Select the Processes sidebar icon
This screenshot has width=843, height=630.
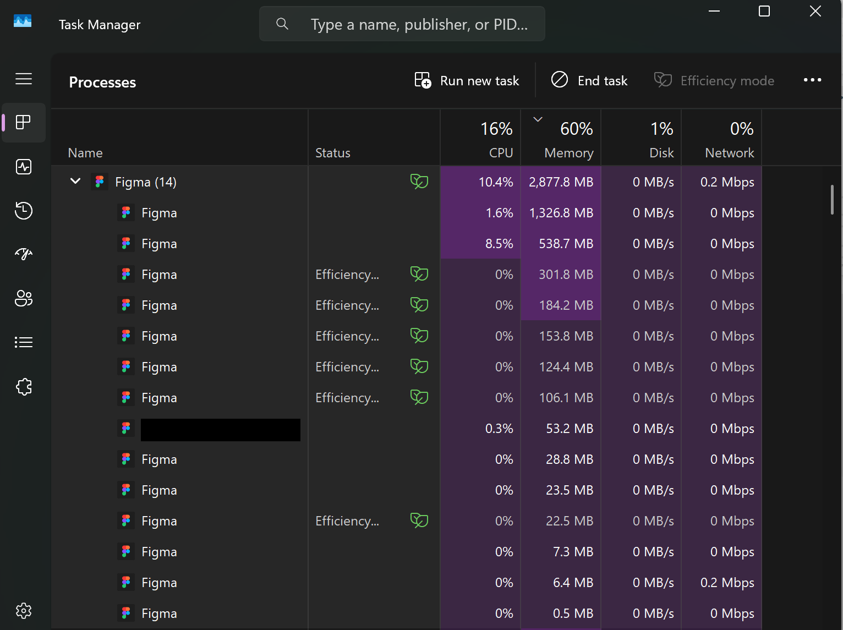click(x=24, y=122)
